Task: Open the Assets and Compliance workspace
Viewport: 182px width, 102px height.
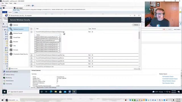Action: click(12, 72)
